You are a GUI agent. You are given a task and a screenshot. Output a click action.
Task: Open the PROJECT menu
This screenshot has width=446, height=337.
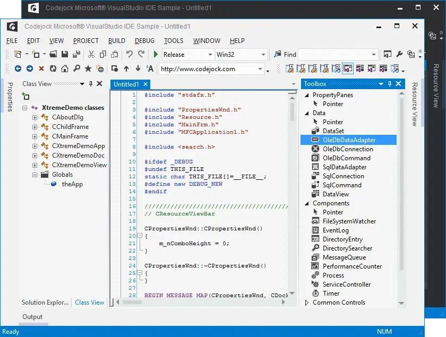[85, 41]
